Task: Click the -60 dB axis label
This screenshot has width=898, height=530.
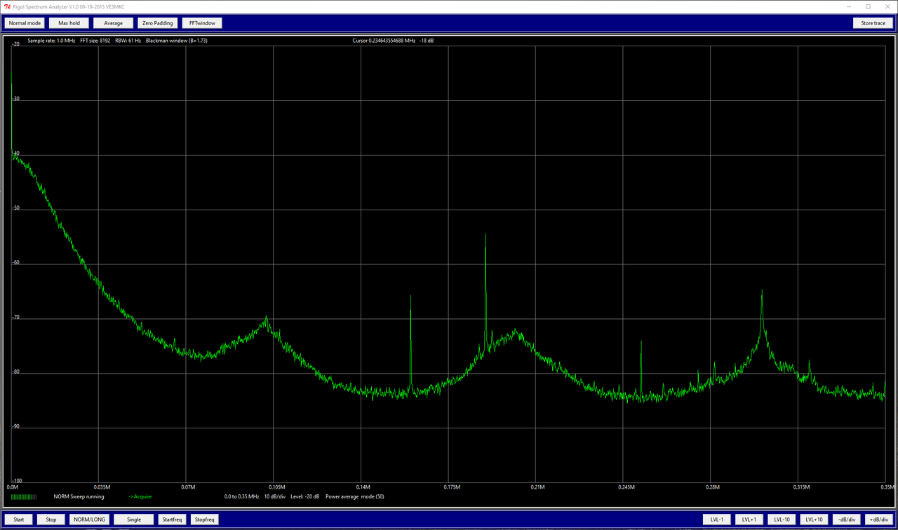Action: (15, 263)
